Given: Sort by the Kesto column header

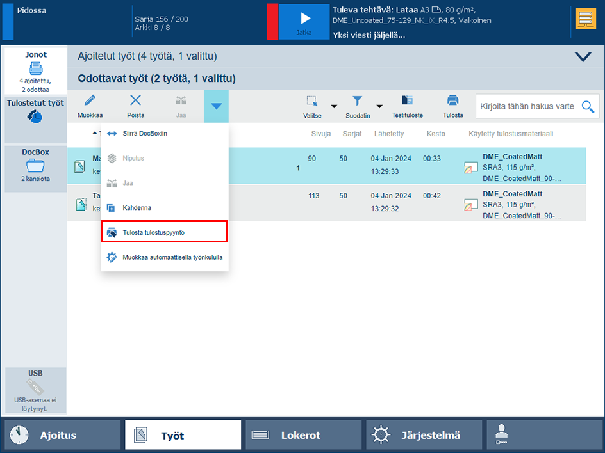Looking at the screenshot, I should tap(436, 134).
